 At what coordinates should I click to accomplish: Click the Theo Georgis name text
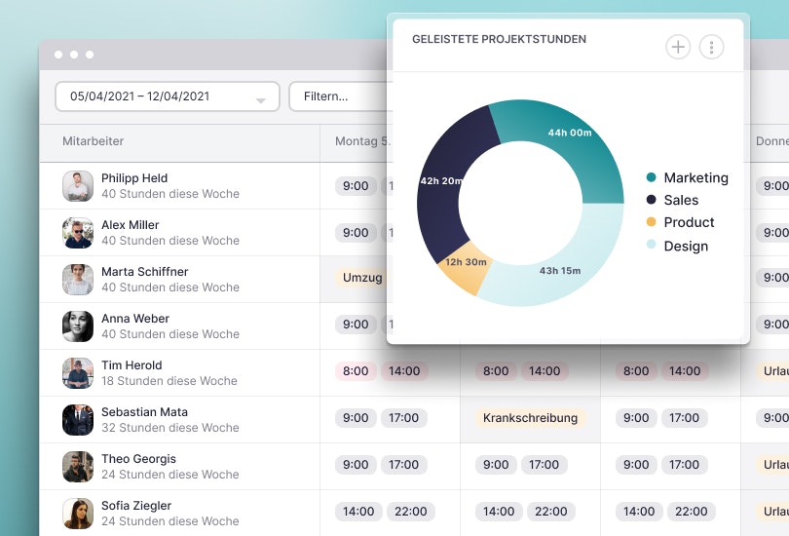(139, 459)
